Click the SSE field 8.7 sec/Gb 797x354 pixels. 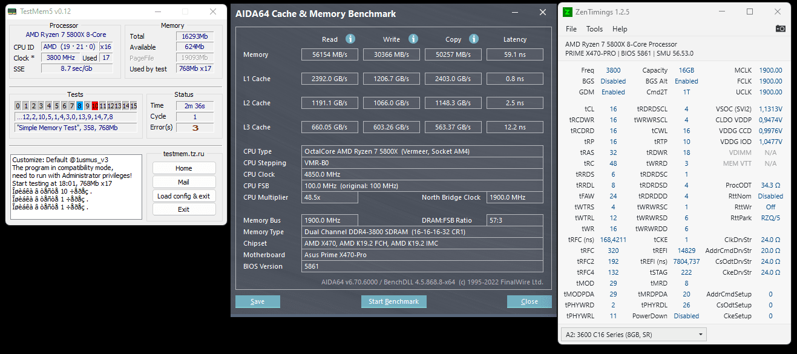tap(76, 69)
